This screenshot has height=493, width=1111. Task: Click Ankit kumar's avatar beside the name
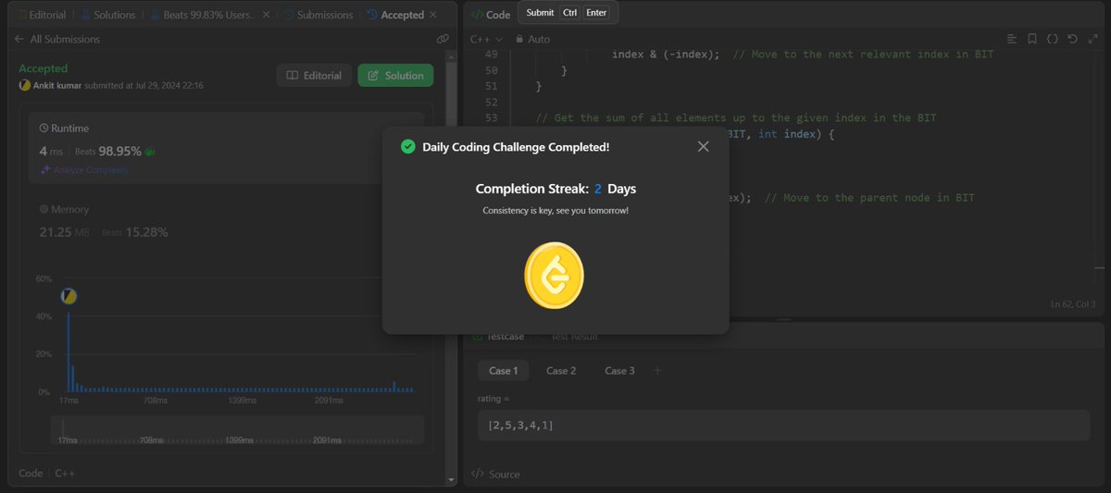point(24,85)
